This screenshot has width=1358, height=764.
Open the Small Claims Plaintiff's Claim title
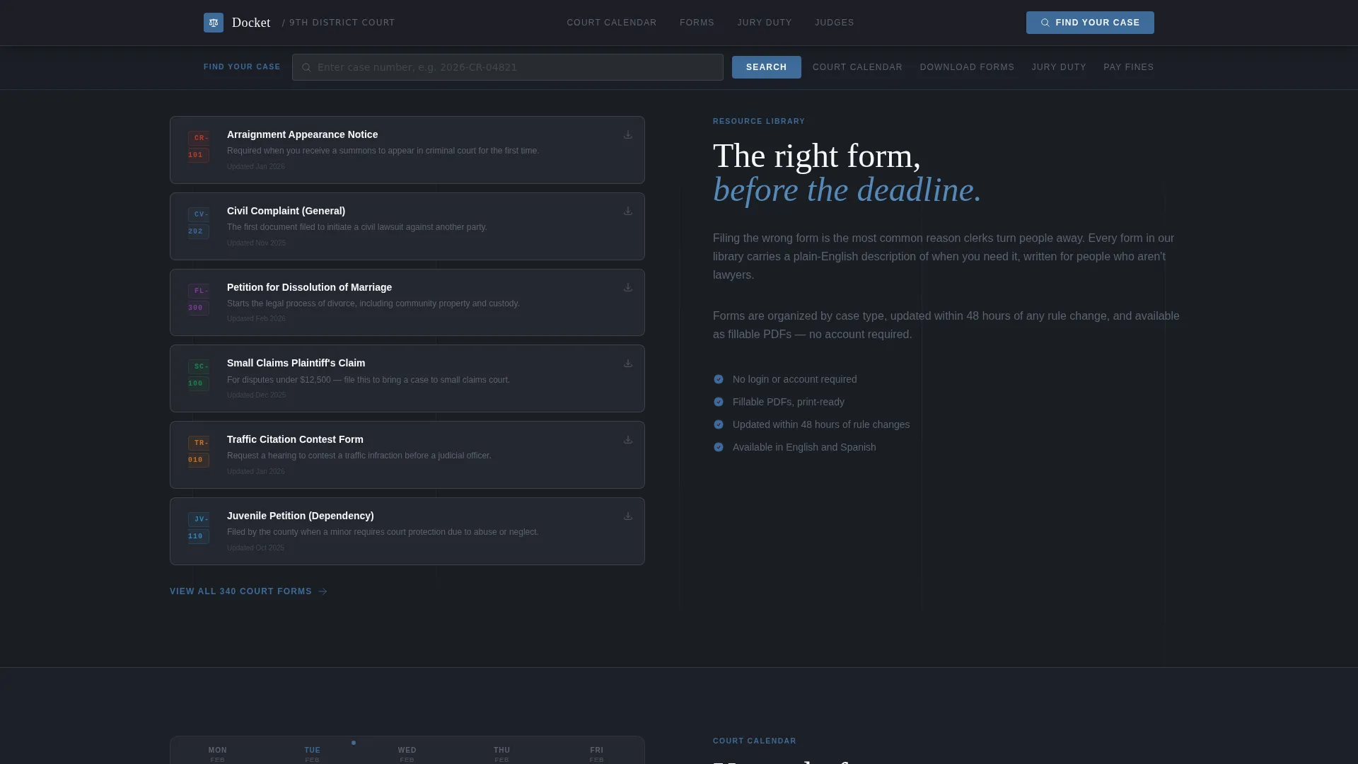296,363
